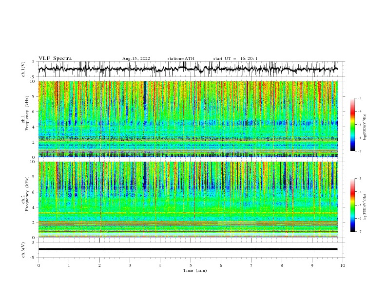Click the ch.1 colorbar "log(PSD)(V²/Hz)" label

point(365,127)
